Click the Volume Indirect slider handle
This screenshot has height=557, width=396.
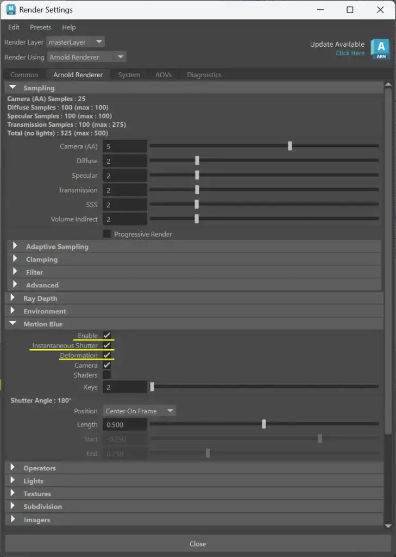(x=197, y=219)
